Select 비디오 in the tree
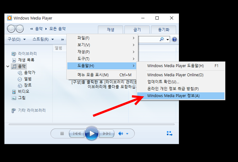 tap(23, 91)
